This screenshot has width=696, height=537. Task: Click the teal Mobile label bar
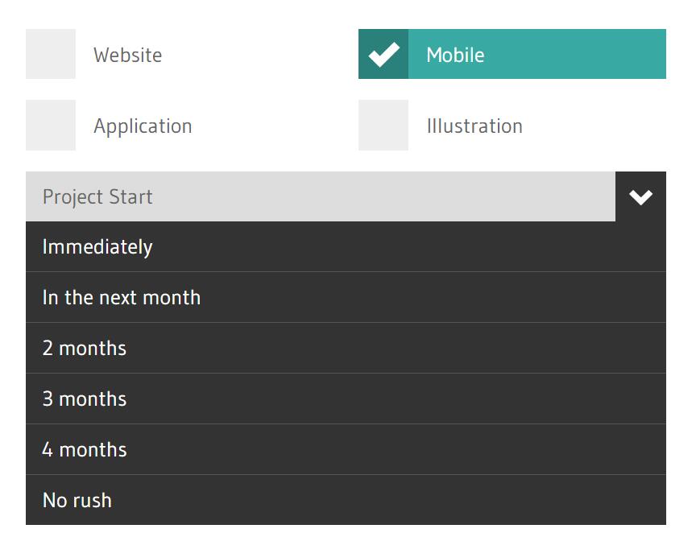click(537, 54)
